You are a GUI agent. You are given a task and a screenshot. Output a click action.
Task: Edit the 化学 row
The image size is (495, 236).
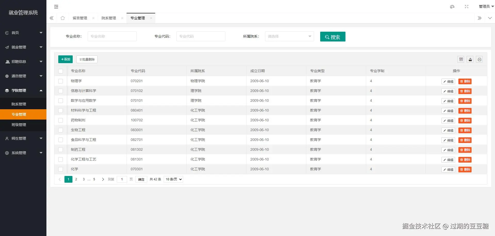(448, 170)
